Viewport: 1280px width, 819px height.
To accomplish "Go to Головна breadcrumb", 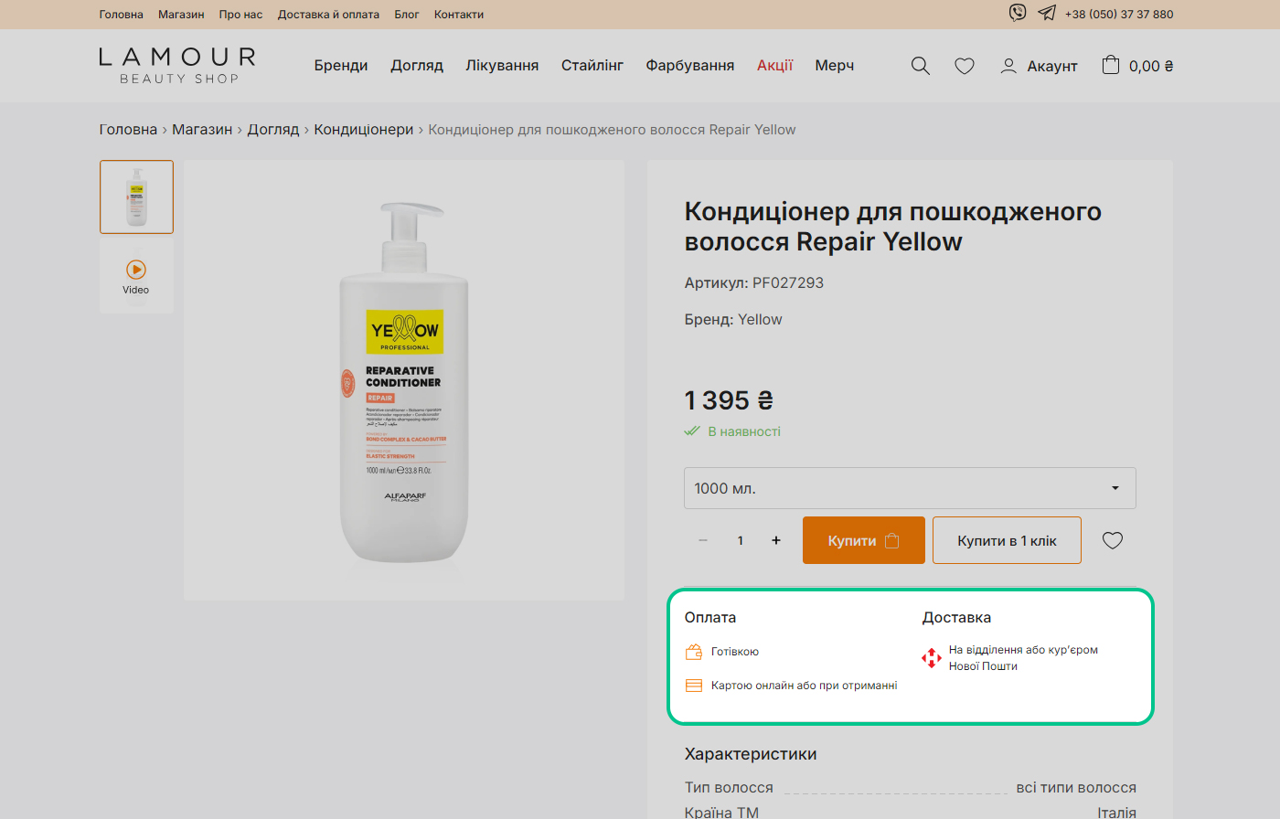I will 128,130.
